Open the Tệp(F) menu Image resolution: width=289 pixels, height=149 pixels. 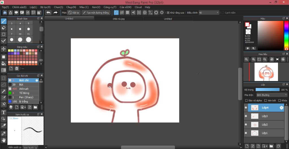5,7
